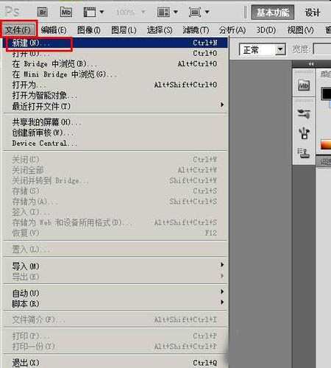
Task: Open the Clone Source panel icon
Action: [x=304, y=153]
